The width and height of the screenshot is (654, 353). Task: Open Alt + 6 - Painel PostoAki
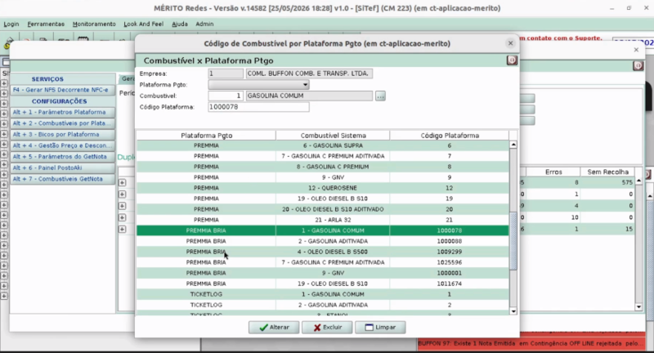click(x=63, y=168)
